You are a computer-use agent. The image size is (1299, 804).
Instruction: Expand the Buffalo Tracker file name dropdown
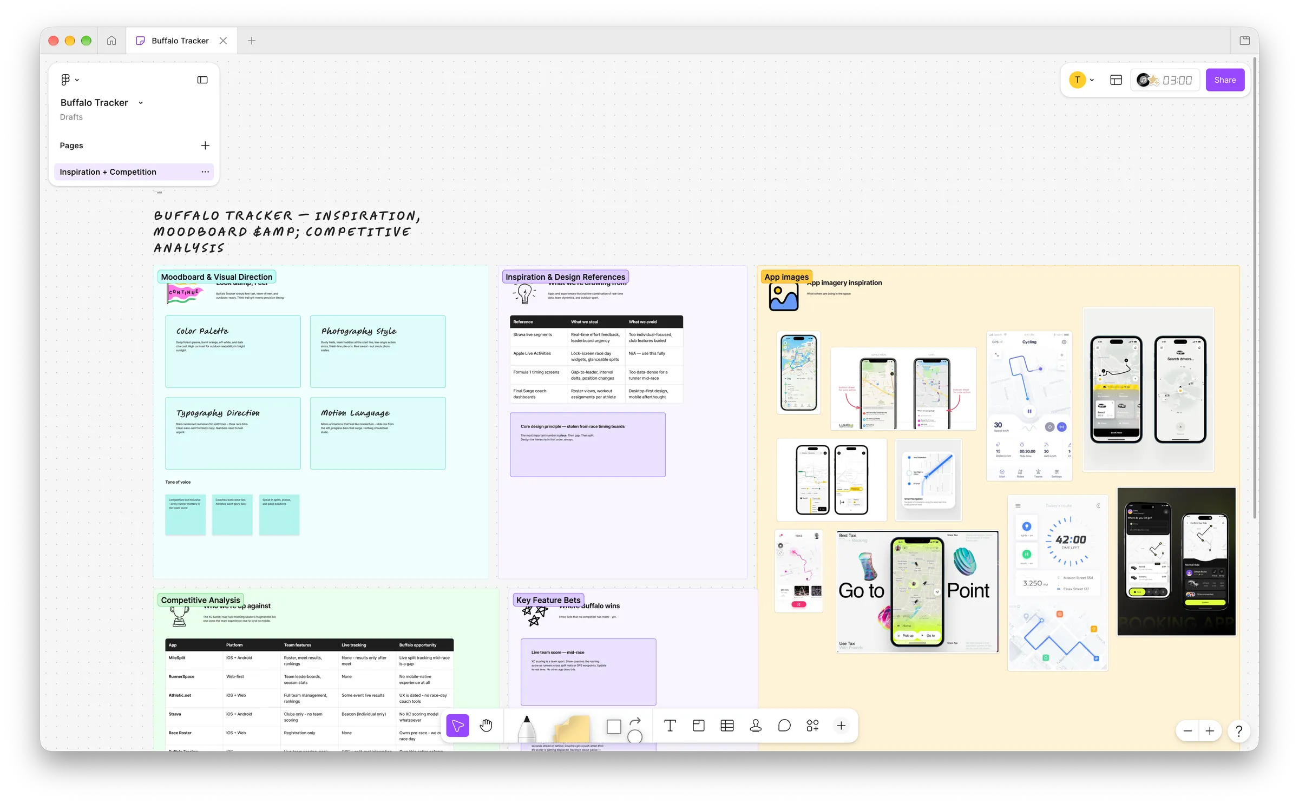(x=141, y=103)
